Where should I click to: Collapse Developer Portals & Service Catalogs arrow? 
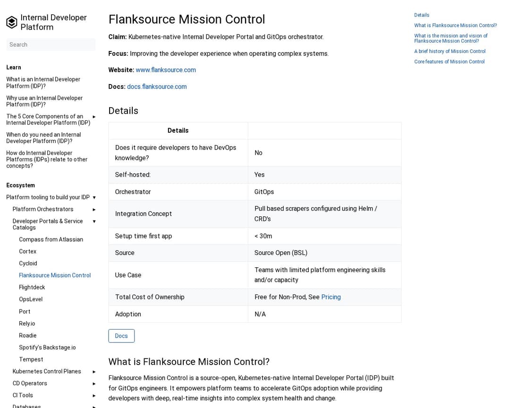click(94, 221)
